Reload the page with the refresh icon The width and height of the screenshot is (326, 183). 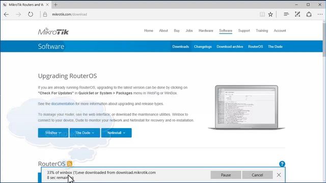pyautogui.click(x=31, y=14)
